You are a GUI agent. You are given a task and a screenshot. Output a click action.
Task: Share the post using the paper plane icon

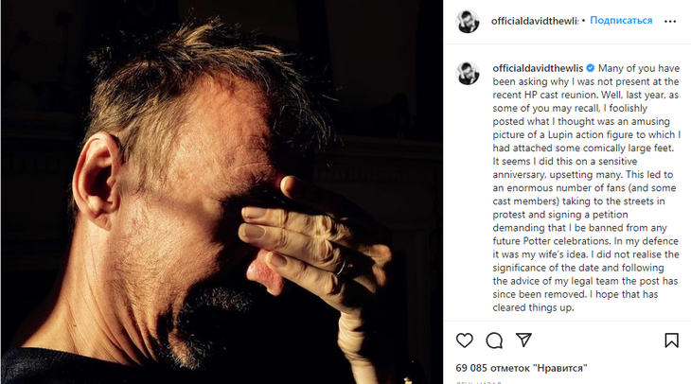[x=523, y=340]
